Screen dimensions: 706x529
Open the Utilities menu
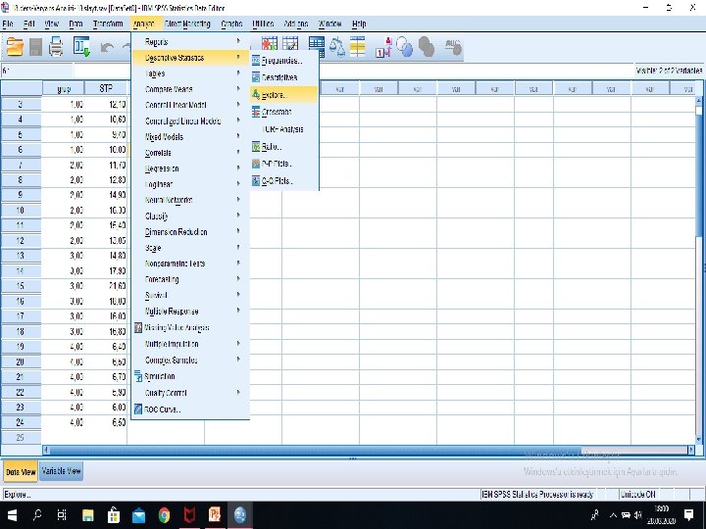point(263,24)
